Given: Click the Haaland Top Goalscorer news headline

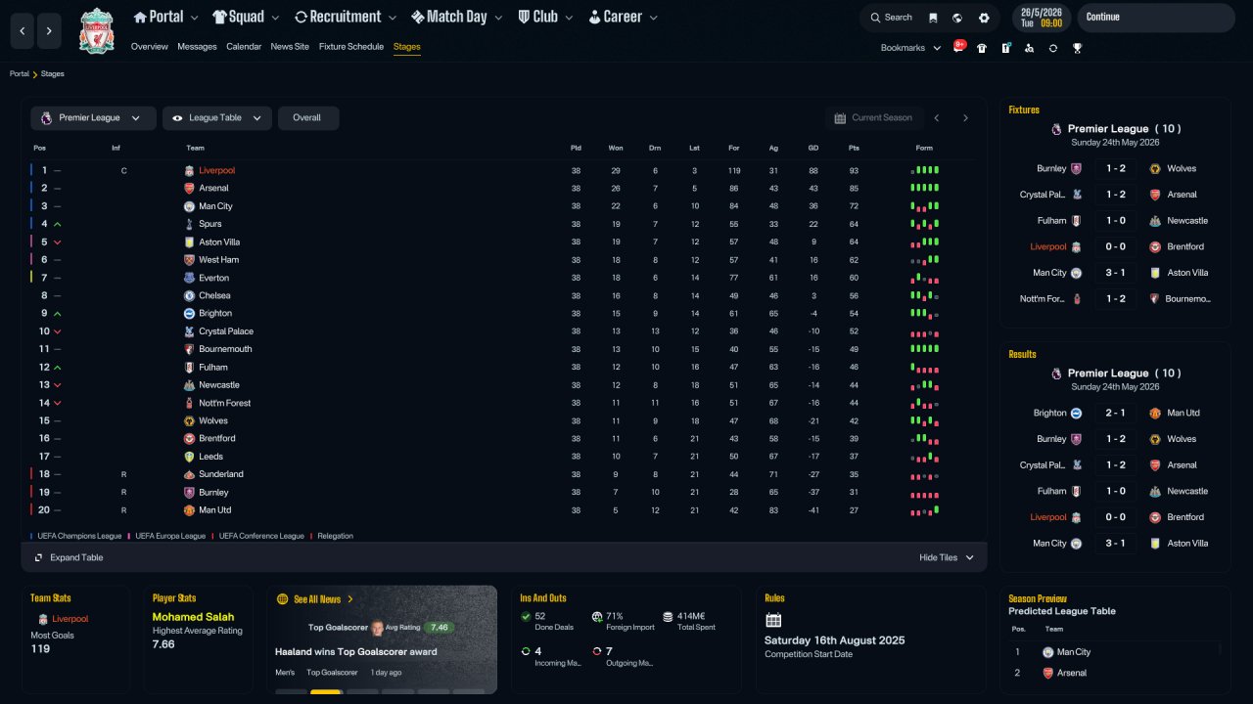Looking at the screenshot, I should click(356, 652).
